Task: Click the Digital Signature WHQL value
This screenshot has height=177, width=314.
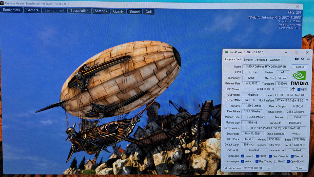Action: [296, 134]
